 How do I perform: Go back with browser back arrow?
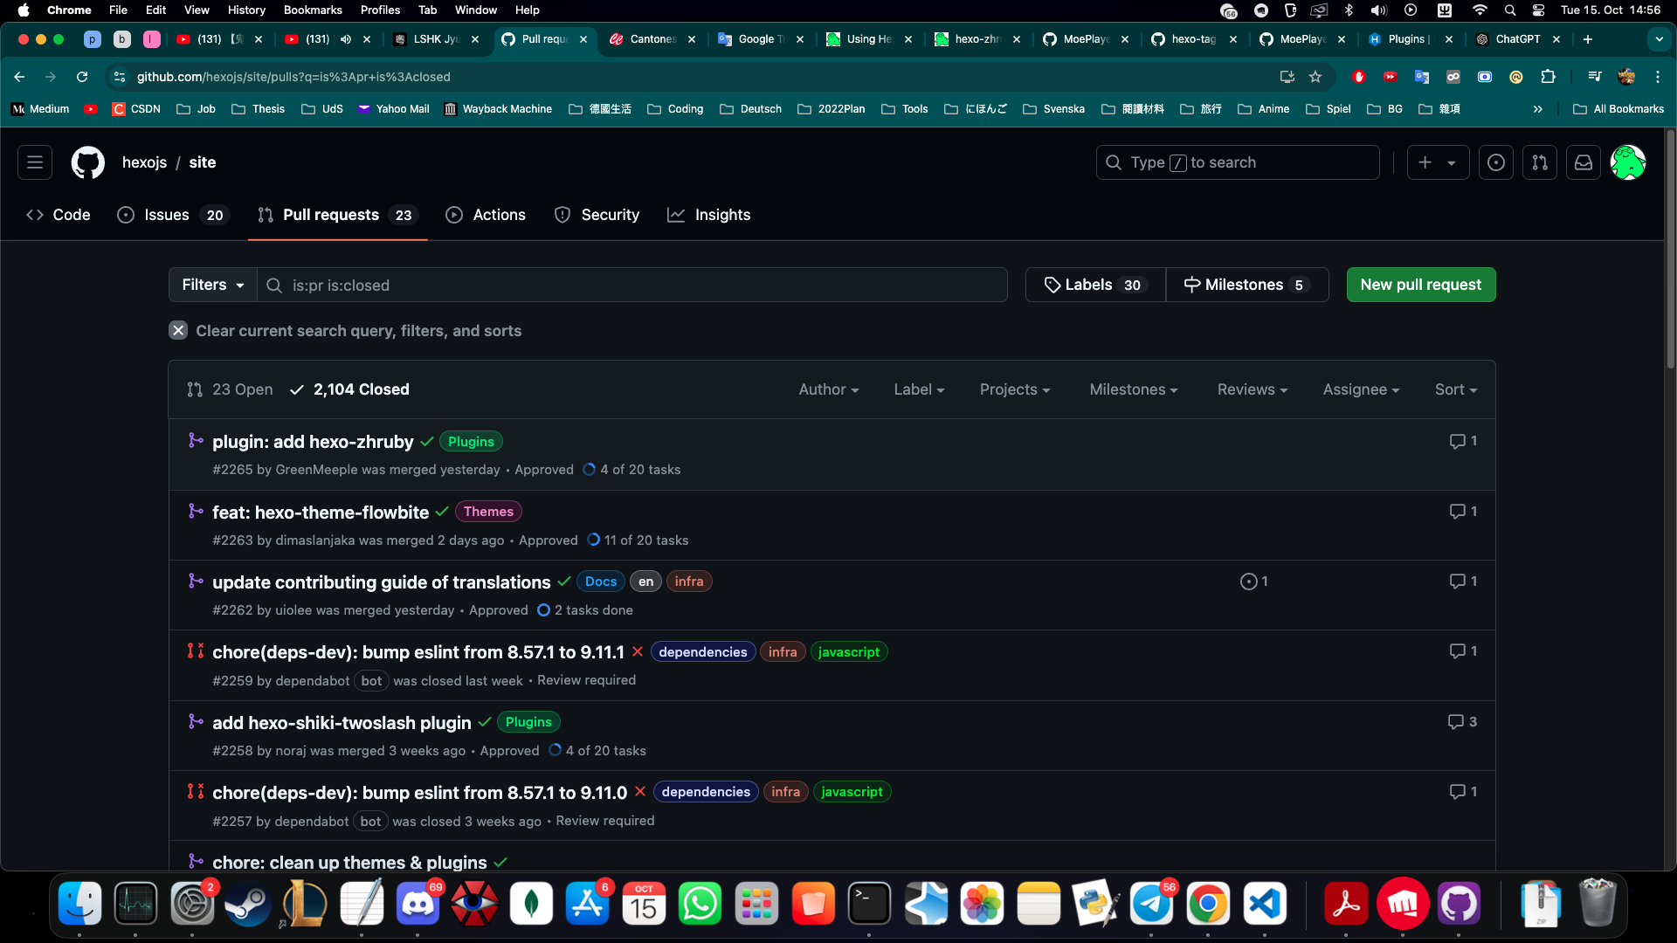19,77
